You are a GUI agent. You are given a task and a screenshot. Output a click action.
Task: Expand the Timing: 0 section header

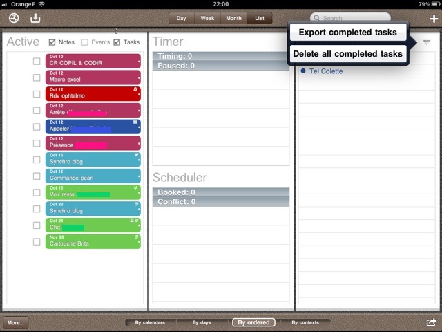[x=220, y=55]
